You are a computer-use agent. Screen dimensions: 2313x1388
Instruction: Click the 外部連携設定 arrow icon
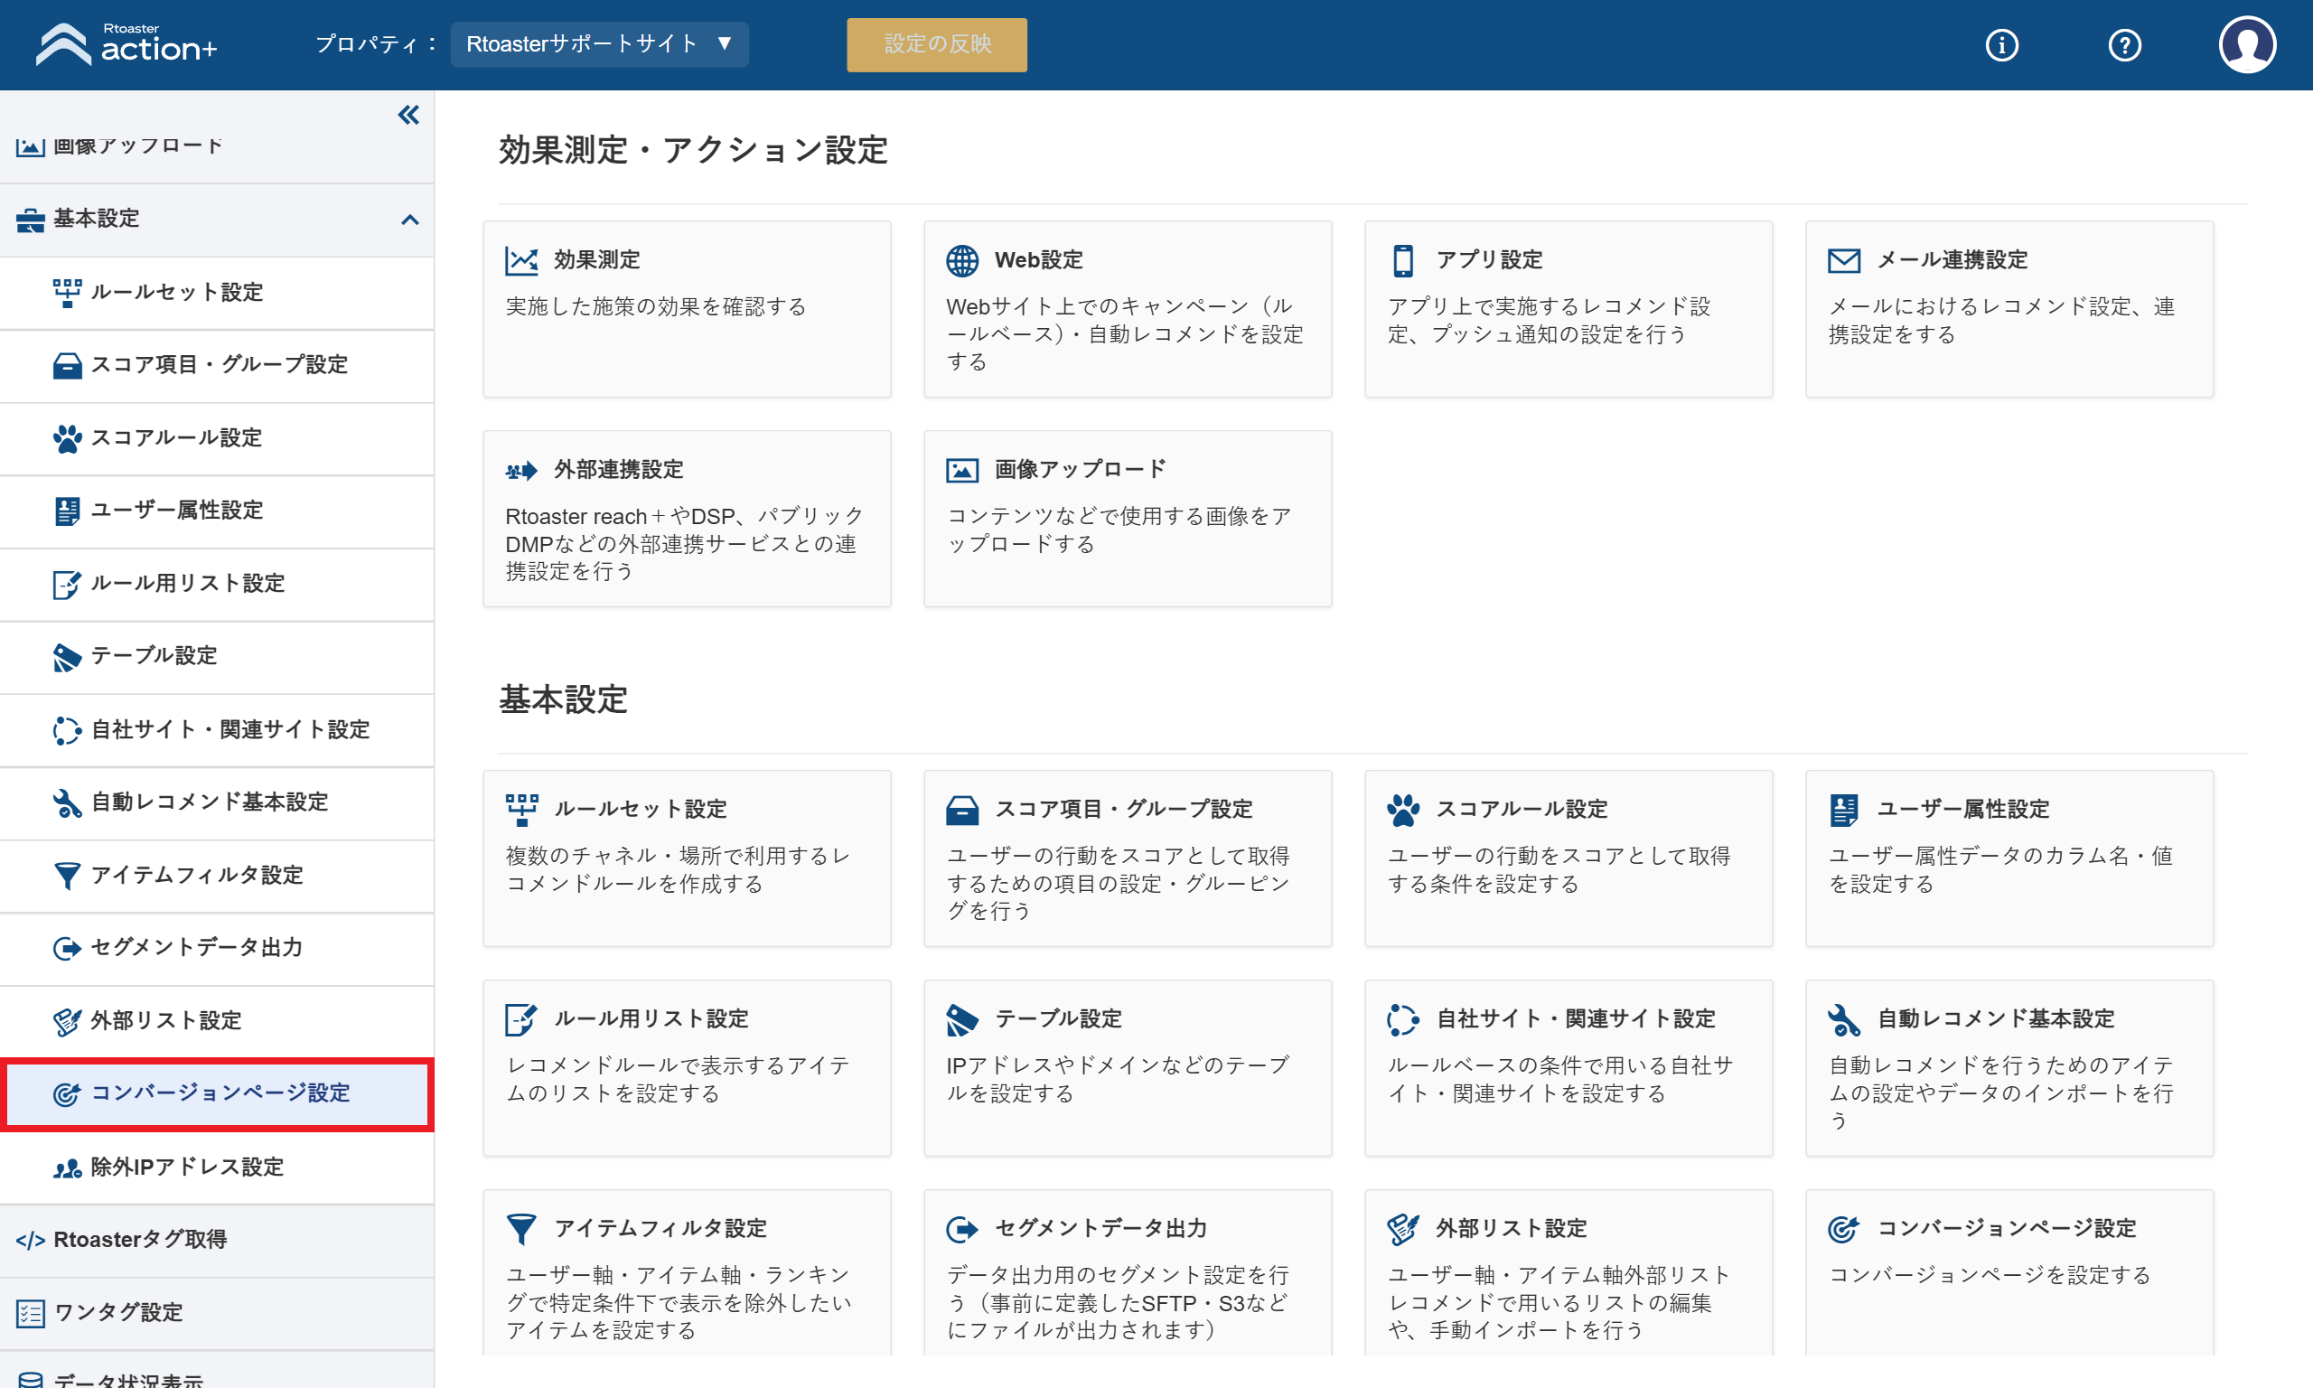coord(521,471)
